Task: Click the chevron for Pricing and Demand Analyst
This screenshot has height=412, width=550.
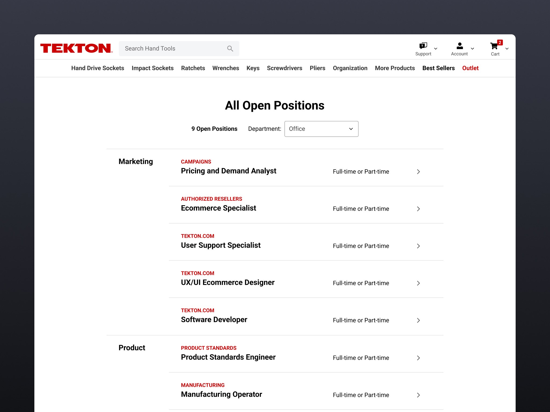Action: [x=418, y=172]
